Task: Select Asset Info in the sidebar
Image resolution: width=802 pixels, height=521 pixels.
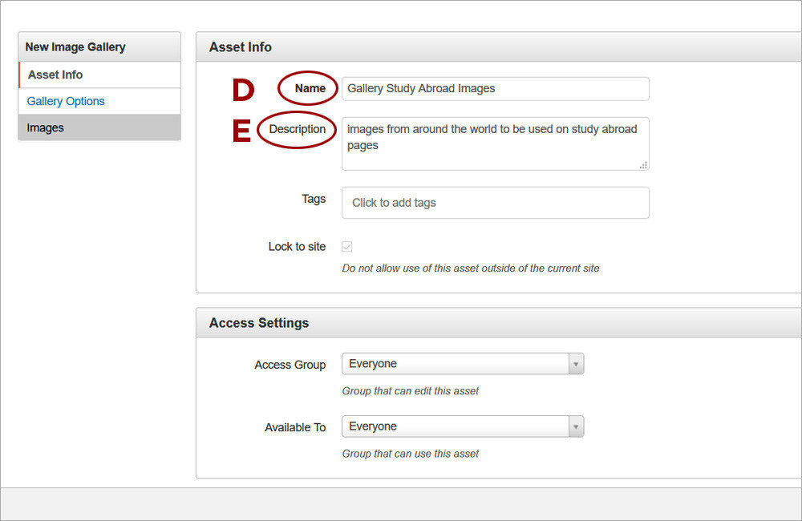Action: (55, 75)
